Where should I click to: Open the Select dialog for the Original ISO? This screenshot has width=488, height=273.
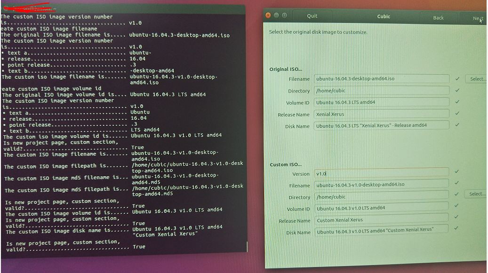pos(476,78)
